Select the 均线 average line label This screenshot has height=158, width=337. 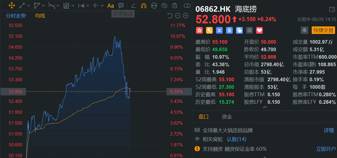click(40, 16)
